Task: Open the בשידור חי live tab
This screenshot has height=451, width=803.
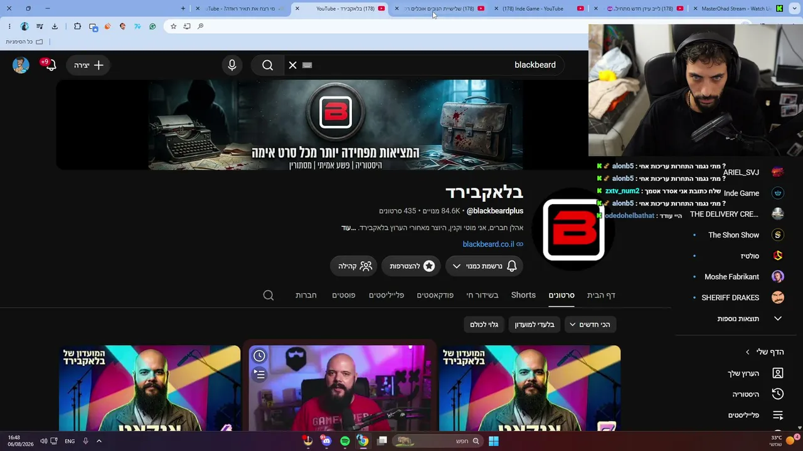Action: [x=482, y=295]
